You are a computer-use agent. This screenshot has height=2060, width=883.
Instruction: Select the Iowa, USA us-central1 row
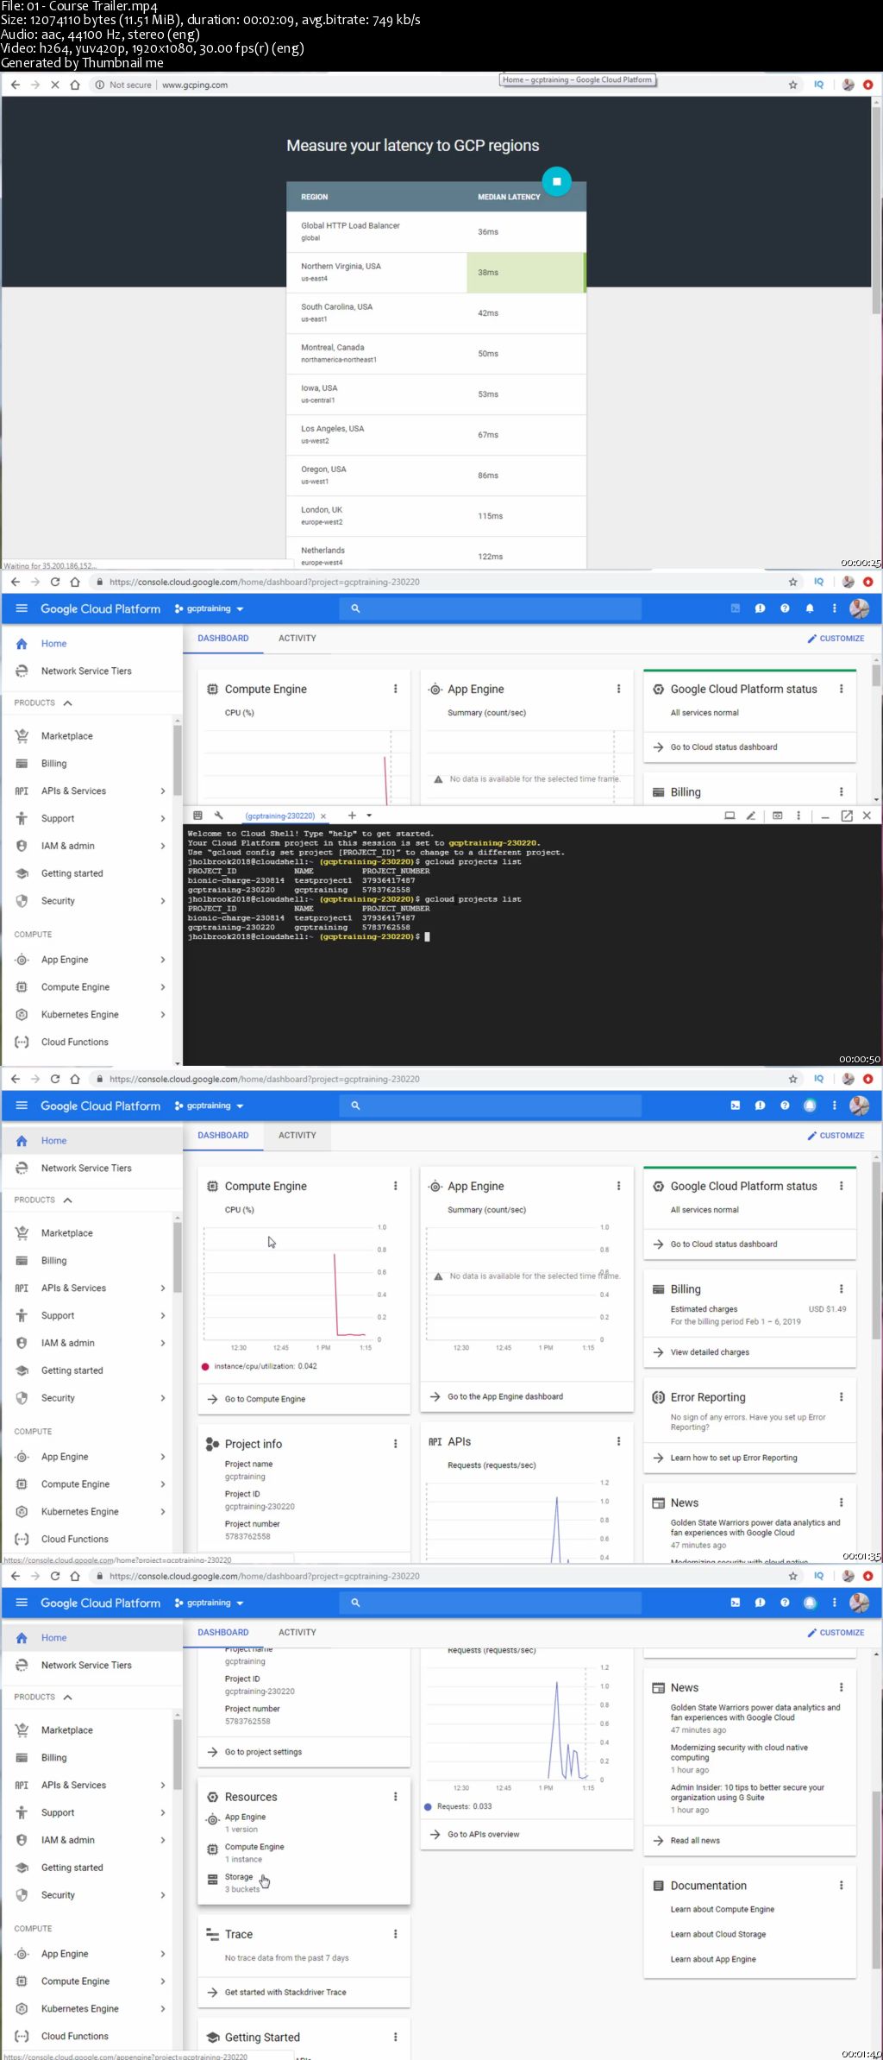click(436, 394)
